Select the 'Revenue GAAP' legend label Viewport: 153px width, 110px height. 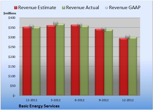tap(125, 8)
